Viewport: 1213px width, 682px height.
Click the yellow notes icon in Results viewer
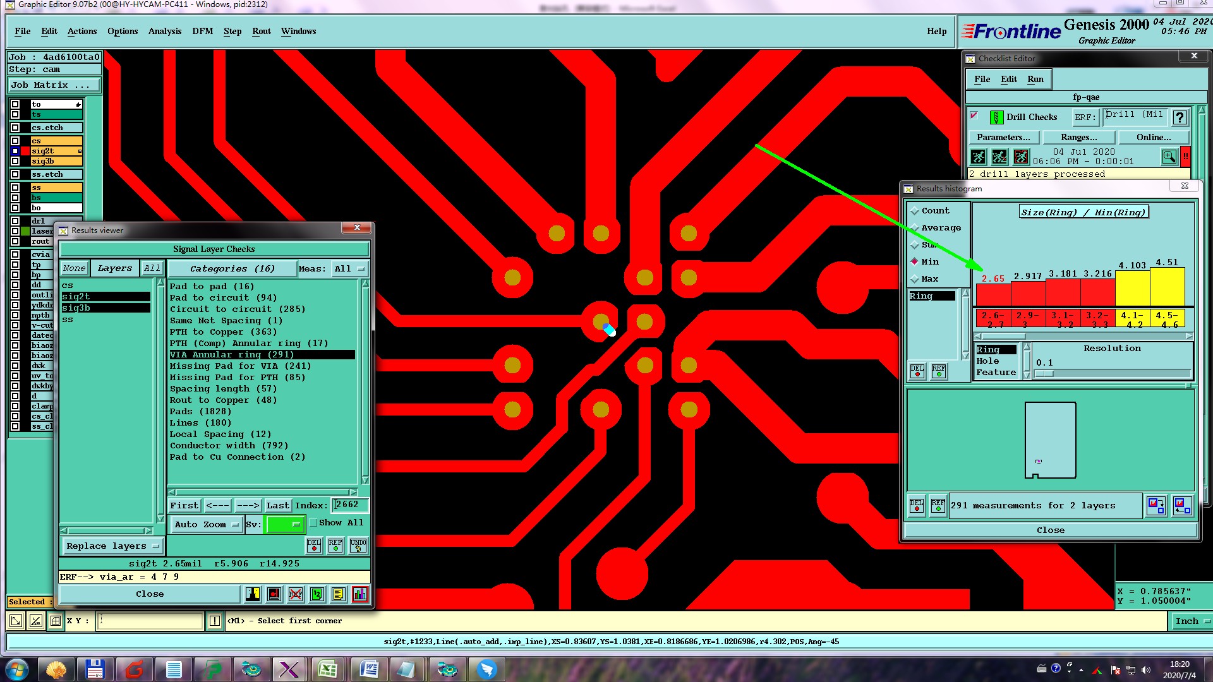coord(338,594)
